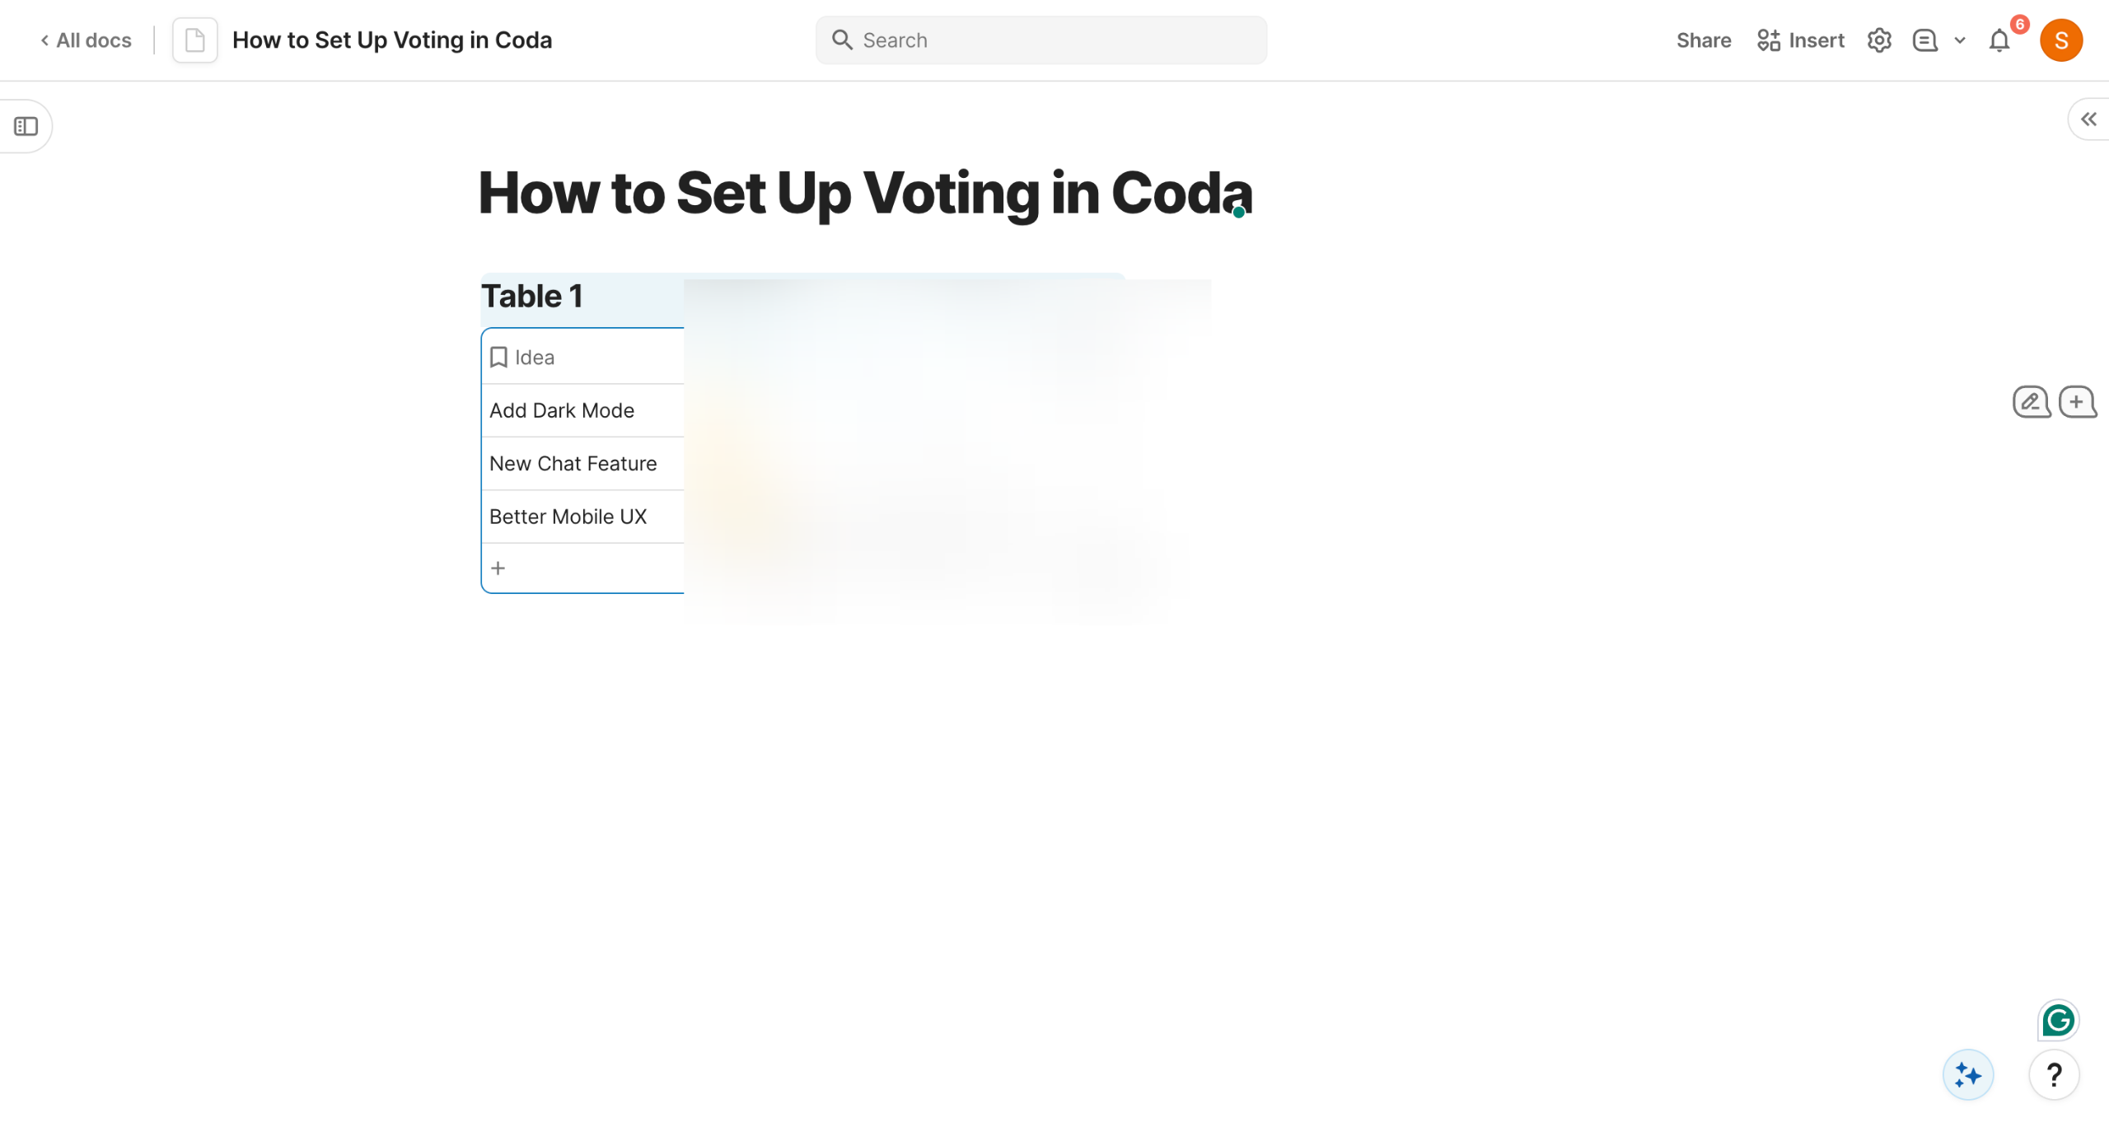
Task: Select the Add Dark Mode cell
Action: (562, 410)
